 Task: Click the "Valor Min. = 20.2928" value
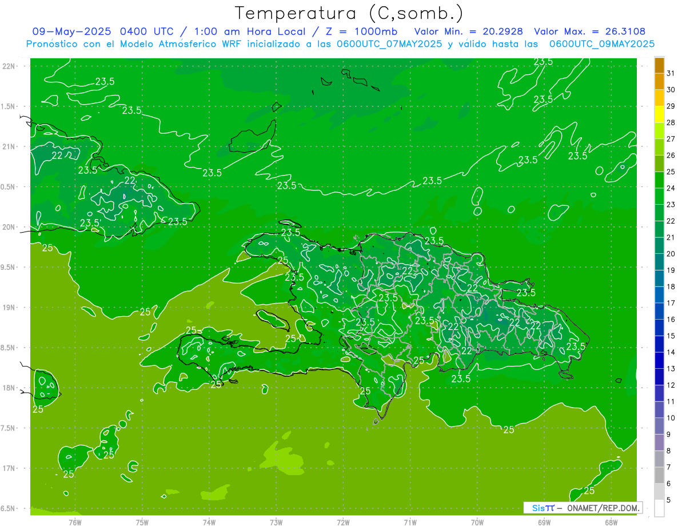pyautogui.click(x=468, y=31)
